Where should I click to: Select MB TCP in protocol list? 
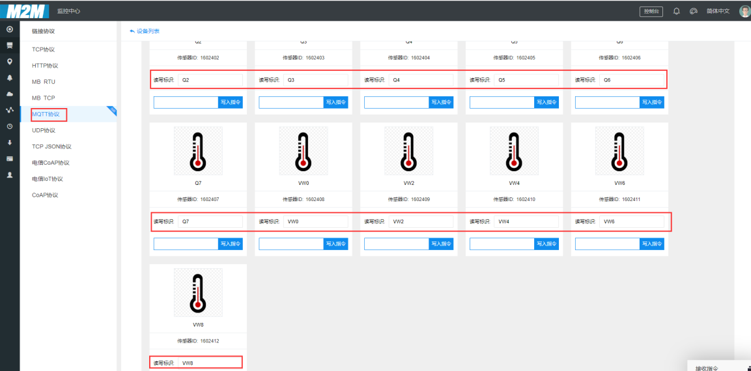pyautogui.click(x=44, y=98)
